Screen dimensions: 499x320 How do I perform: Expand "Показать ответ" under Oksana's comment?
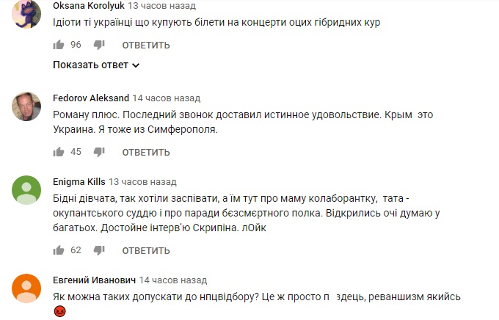click(x=96, y=65)
